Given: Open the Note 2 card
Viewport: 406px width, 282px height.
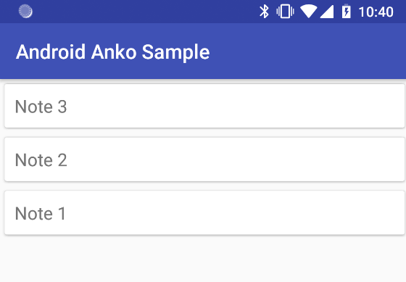Looking at the screenshot, I should pyautogui.click(x=204, y=159).
